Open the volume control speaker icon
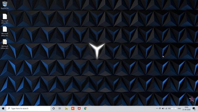 (x=169, y=108)
